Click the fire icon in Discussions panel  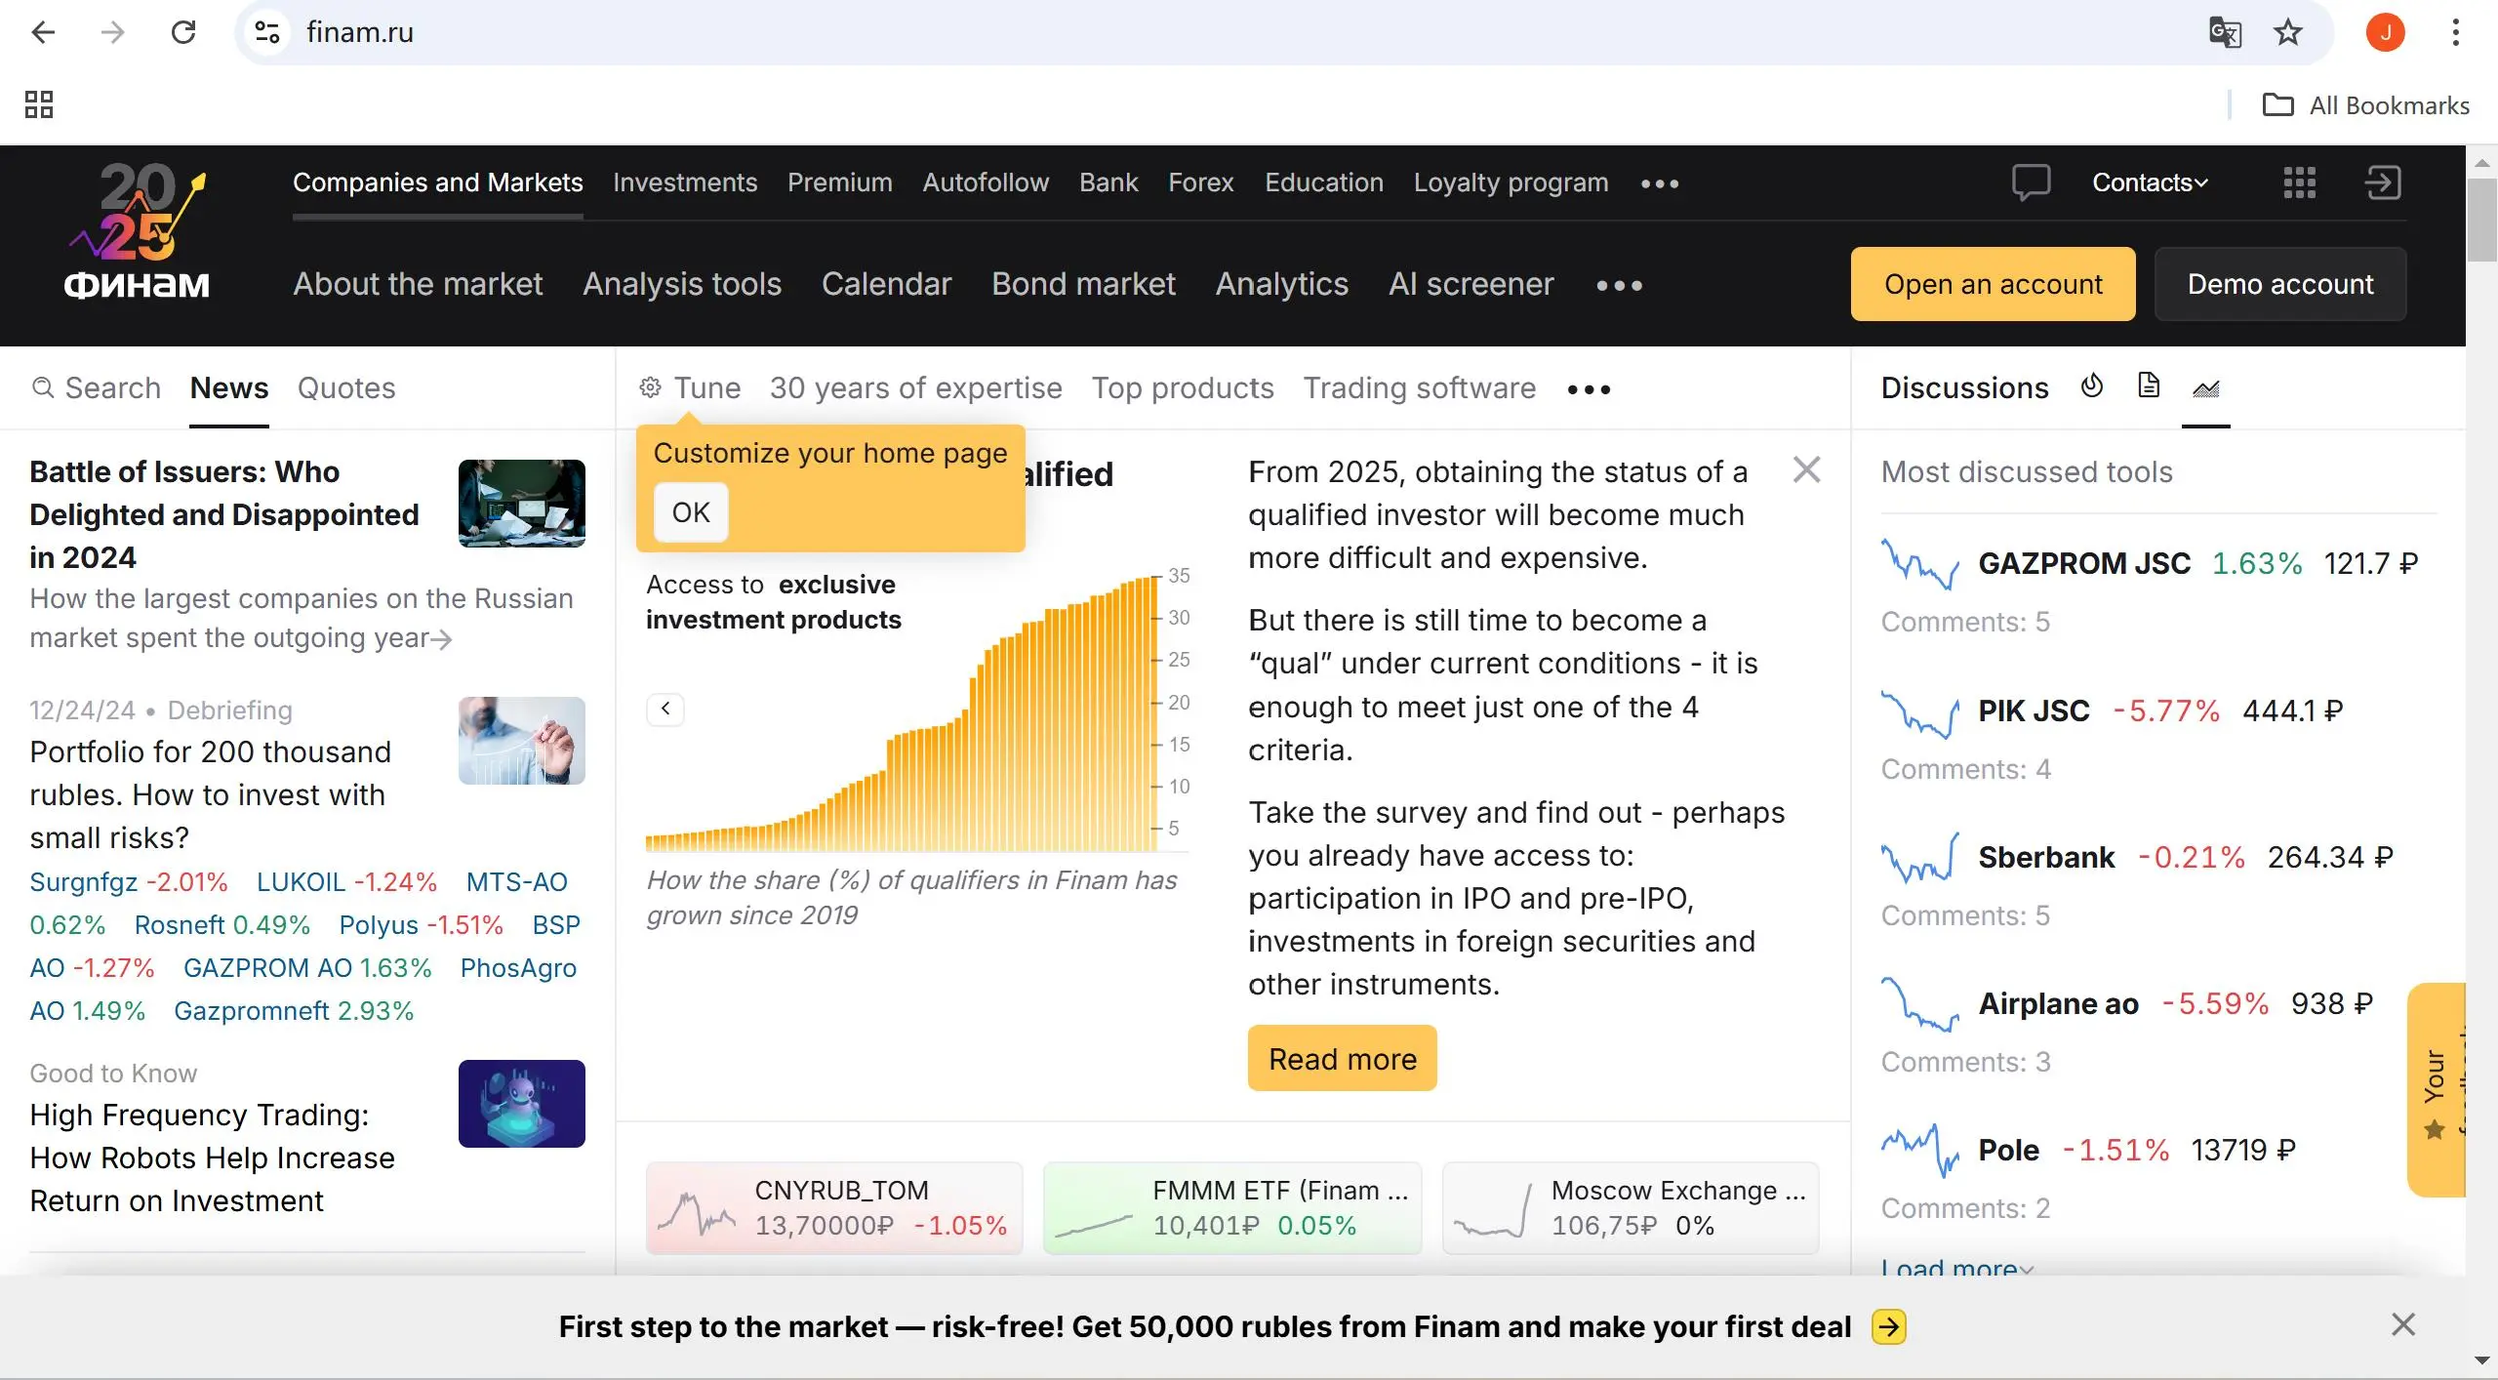pyautogui.click(x=2091, y=386)
